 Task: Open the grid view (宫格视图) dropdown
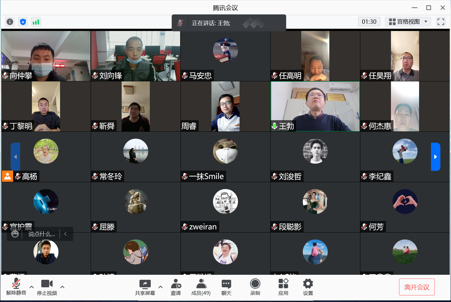point(408,22)
